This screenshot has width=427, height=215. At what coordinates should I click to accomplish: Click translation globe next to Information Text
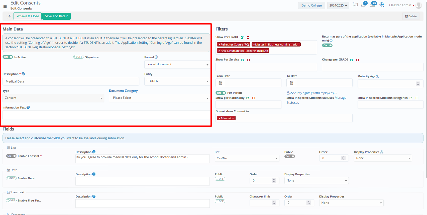click(28, 107)
